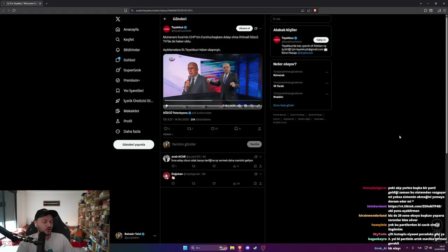
Task: Toggle picture-in-picture on the video
Action: coord(252,106)
